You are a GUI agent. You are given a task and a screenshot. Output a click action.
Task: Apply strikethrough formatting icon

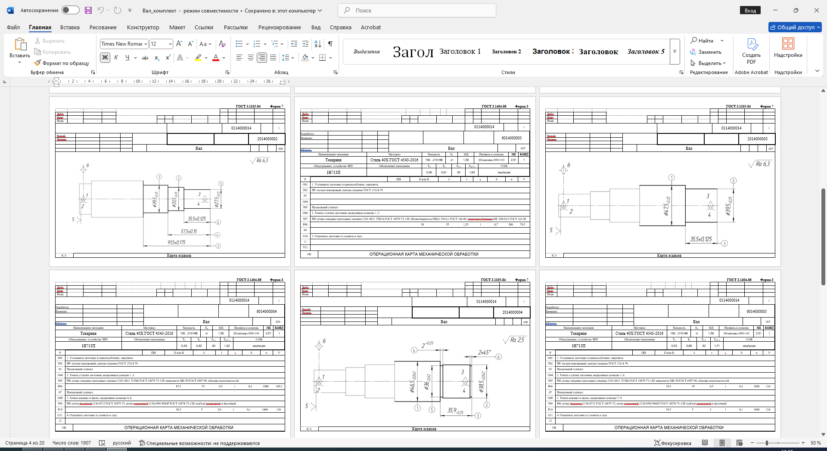pos(145,58)
